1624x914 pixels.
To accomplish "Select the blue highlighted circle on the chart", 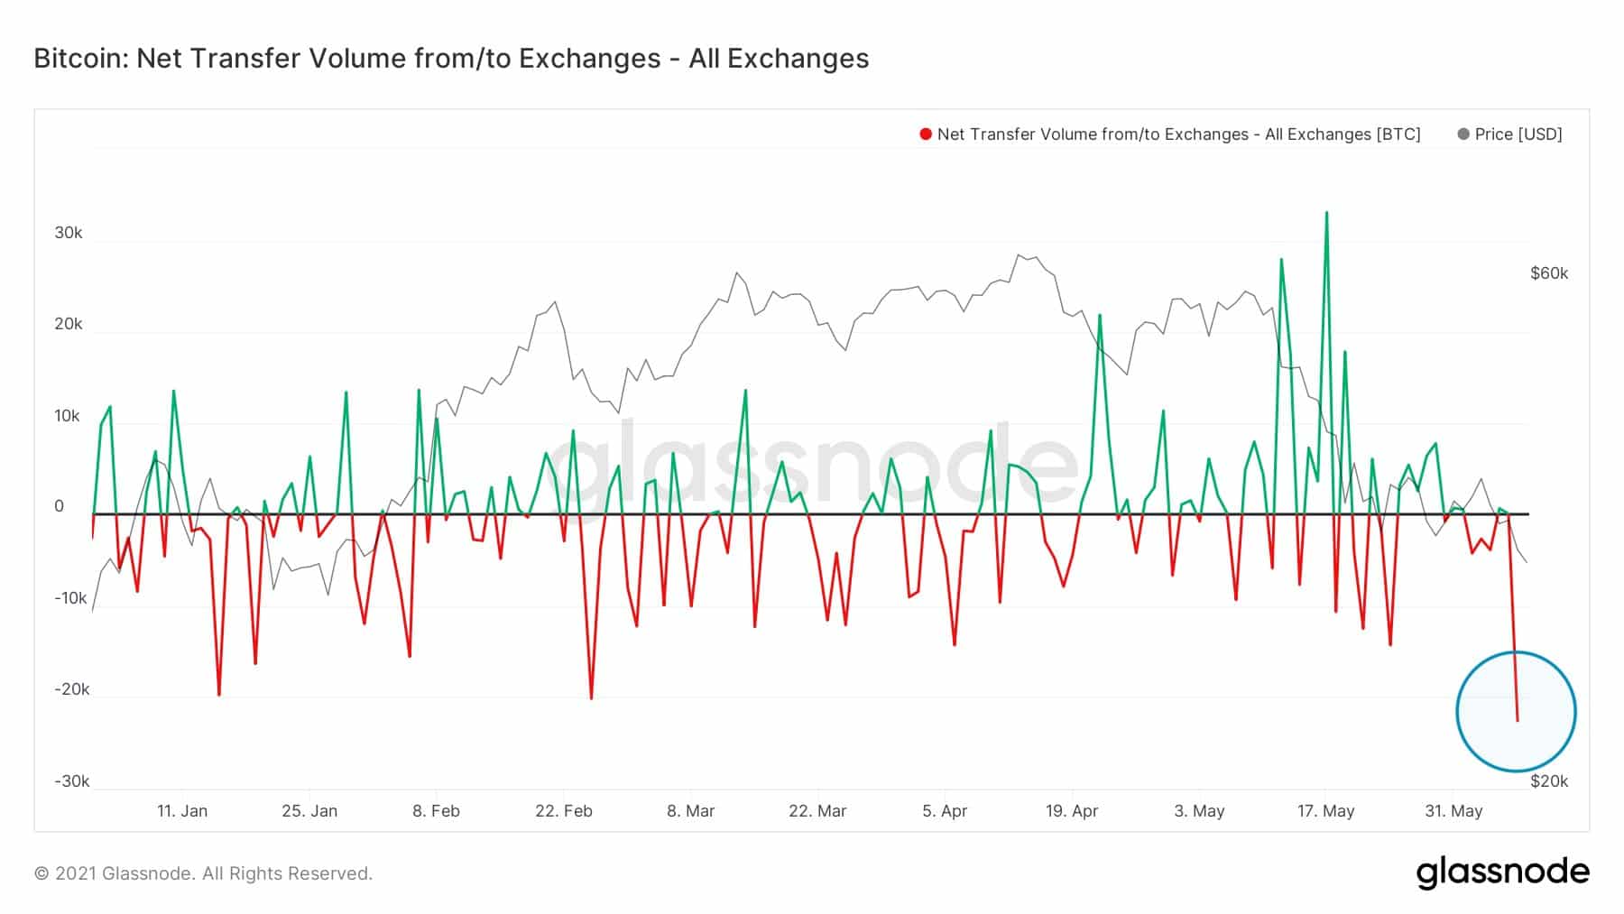I will 1516,711.
